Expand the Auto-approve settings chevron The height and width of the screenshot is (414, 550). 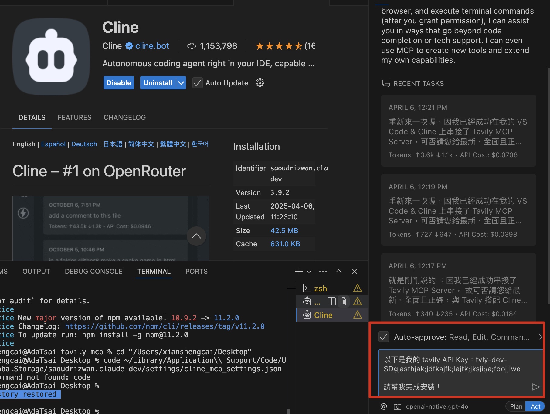540,337
